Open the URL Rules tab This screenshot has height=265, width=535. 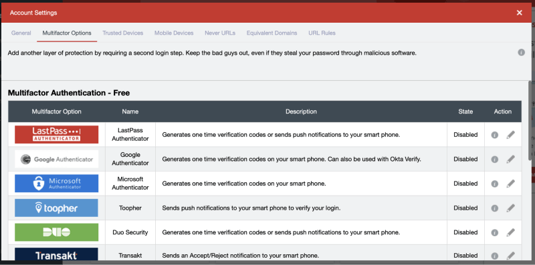pos(322,33)
